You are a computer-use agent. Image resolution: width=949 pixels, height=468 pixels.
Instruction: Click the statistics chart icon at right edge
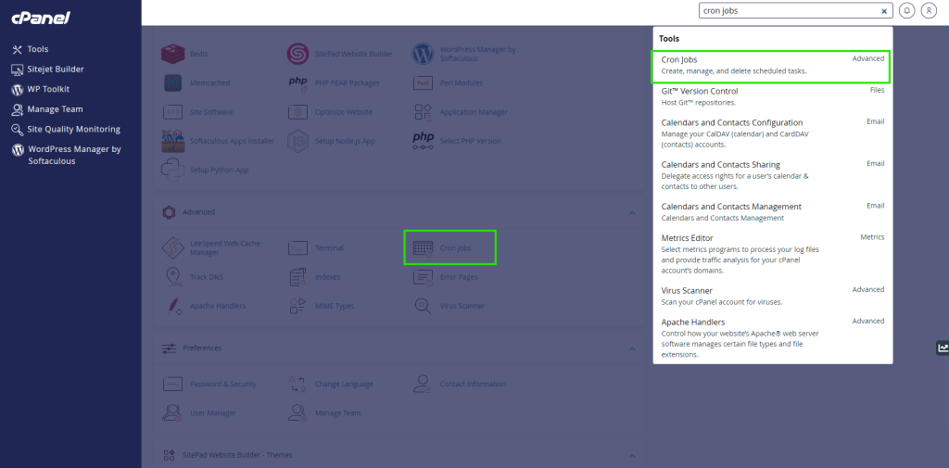pyautogui.click(x=943, y=348)
